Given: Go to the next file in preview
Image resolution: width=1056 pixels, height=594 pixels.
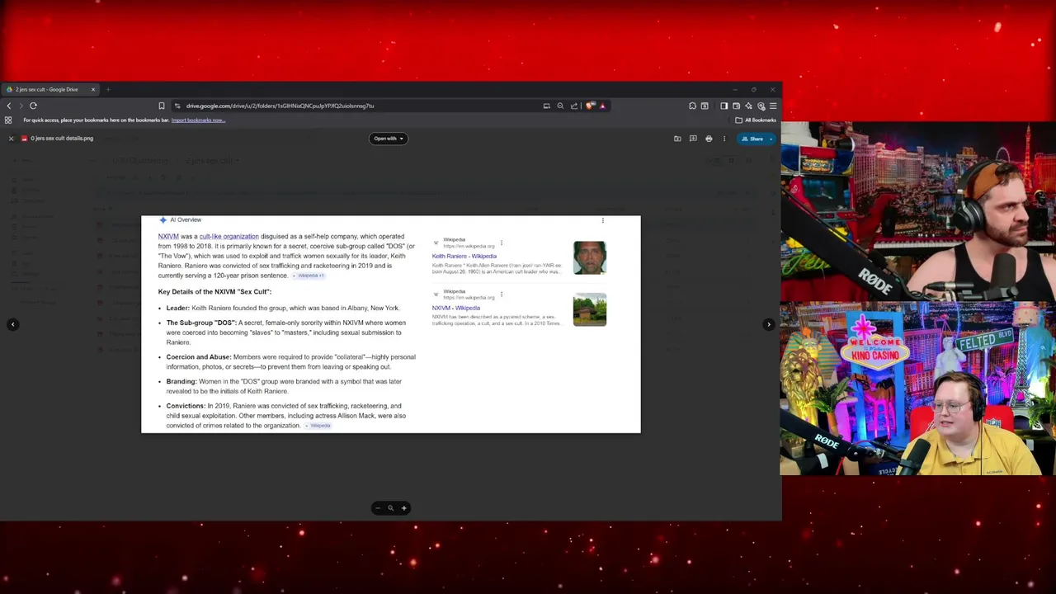Looking at the screenshot, I should click(769, 324).
